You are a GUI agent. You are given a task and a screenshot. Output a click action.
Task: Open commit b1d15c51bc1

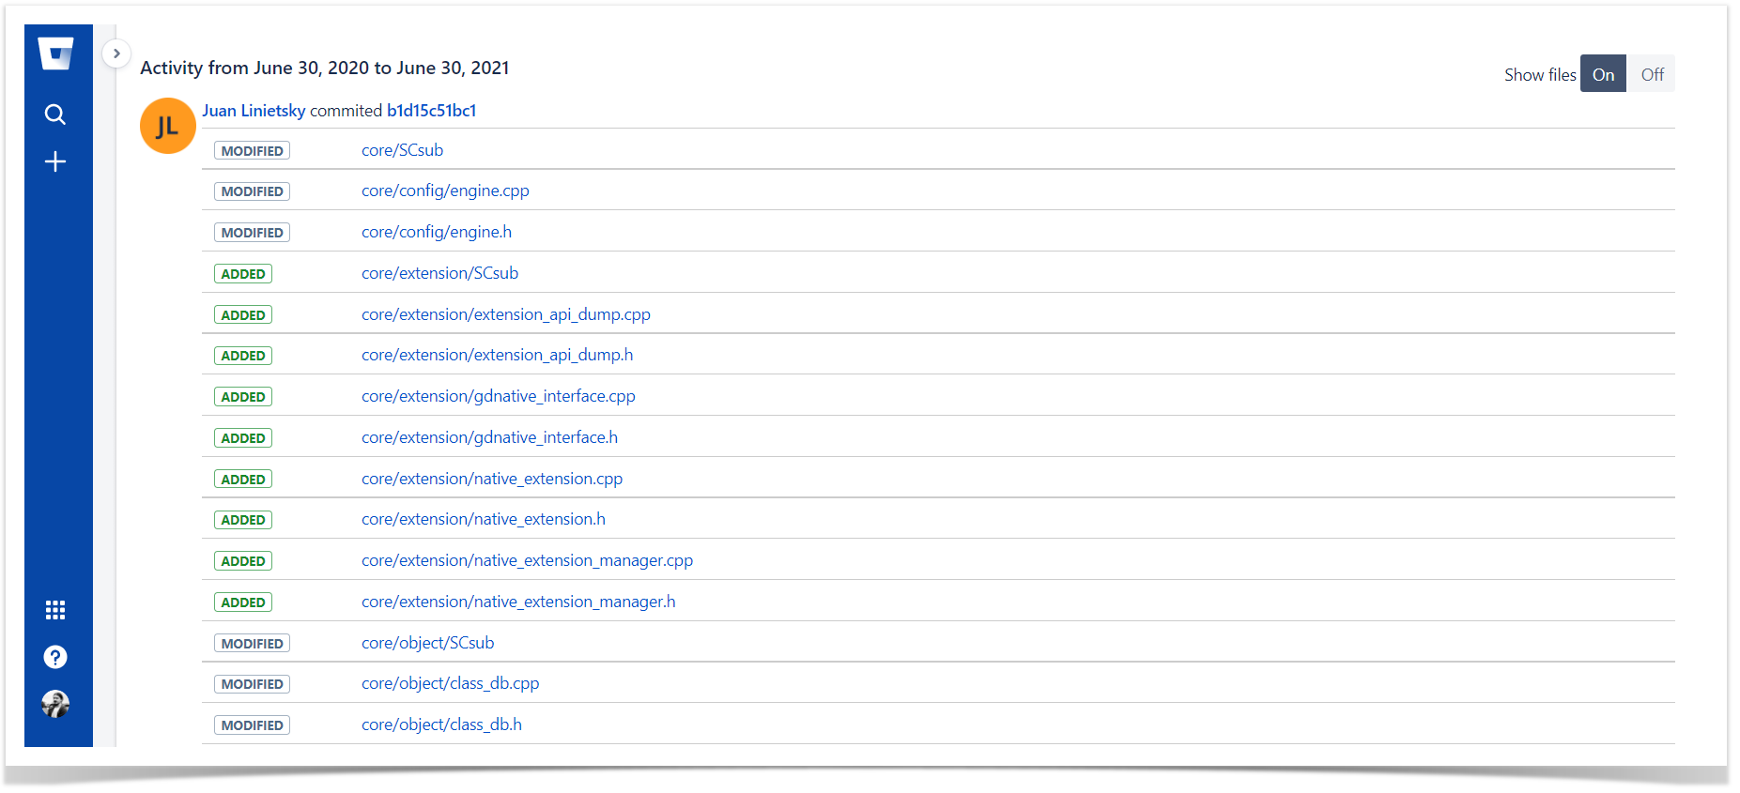click(431, 111)
